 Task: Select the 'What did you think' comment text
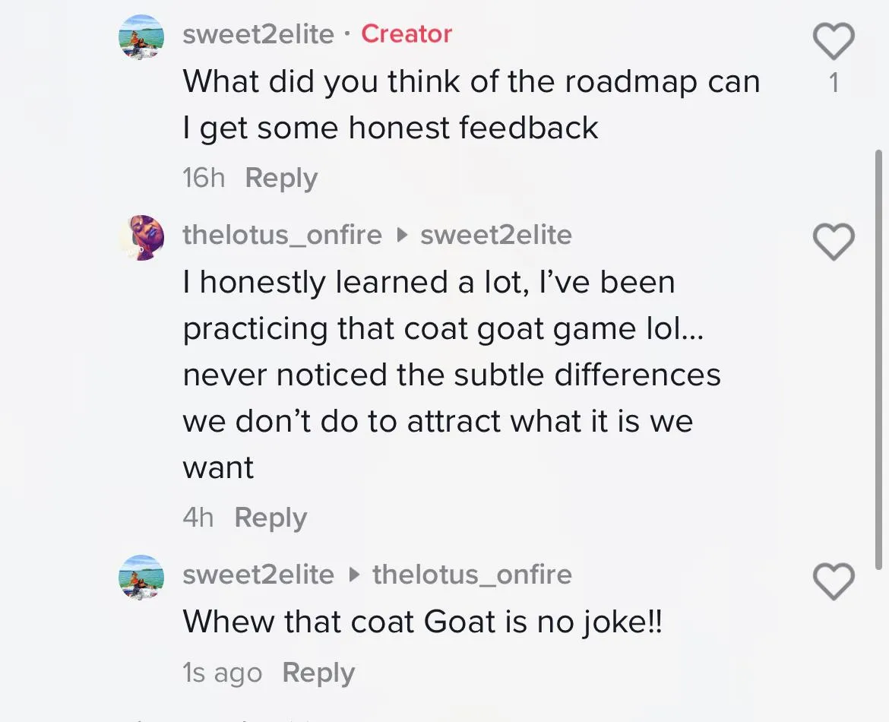[471, 104]
